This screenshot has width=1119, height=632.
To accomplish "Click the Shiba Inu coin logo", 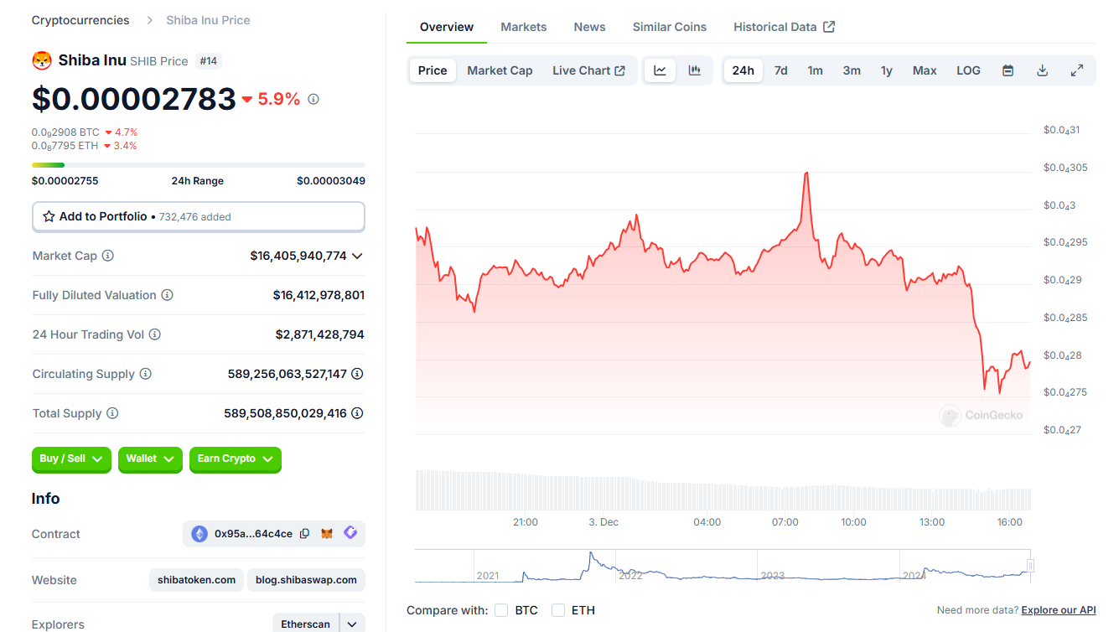I will point(42,60).
